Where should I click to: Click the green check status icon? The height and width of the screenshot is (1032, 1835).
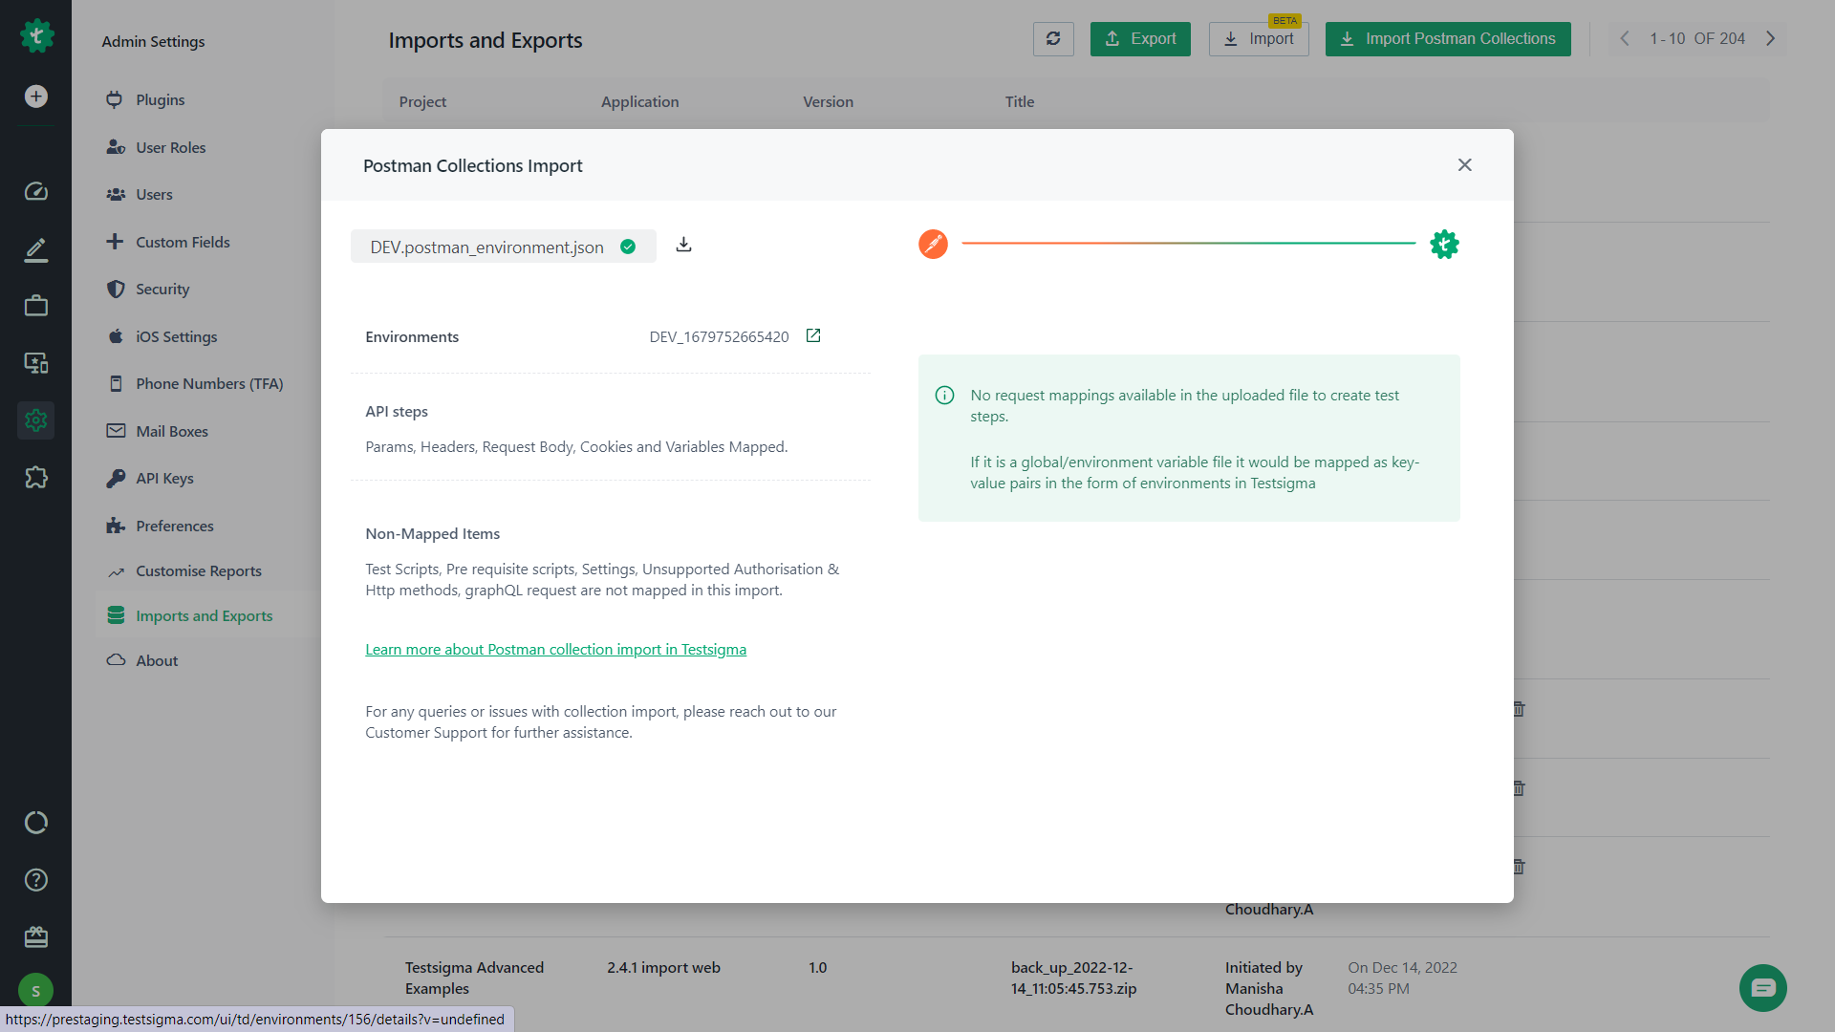[628, 247]
